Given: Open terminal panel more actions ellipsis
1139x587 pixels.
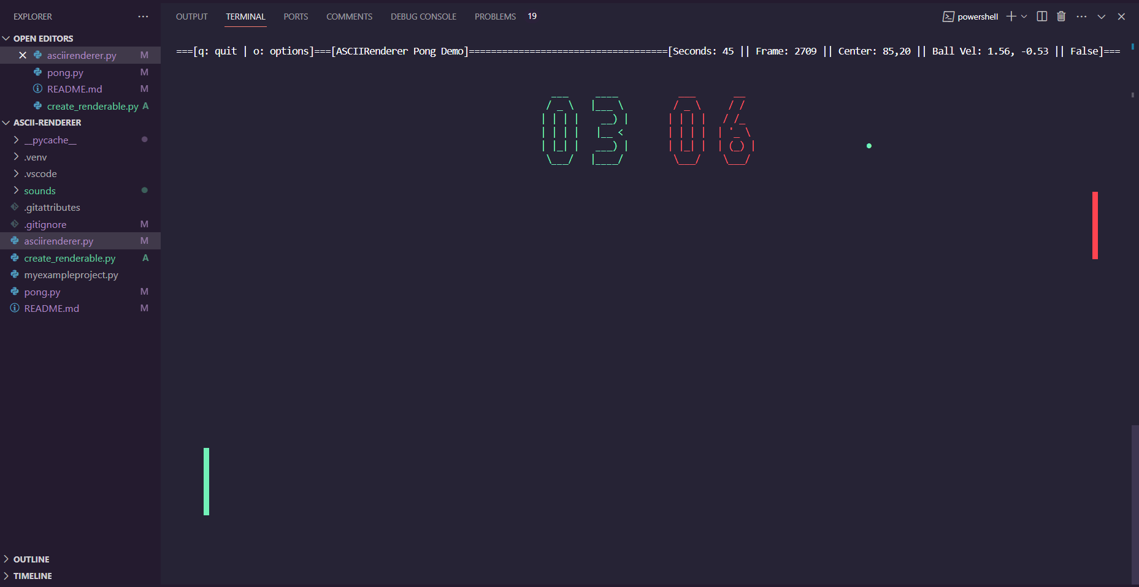Looking at the screenshot, I should [x=1081, y=17].
